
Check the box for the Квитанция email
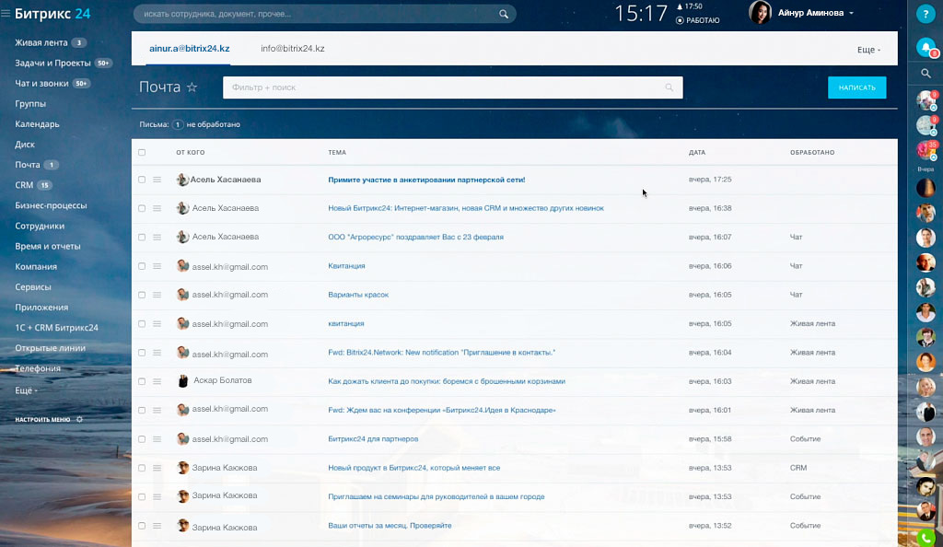click(142, 266)
